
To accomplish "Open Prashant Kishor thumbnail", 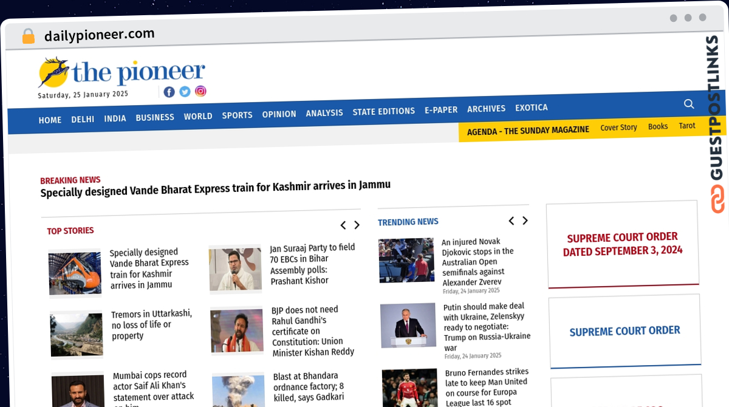I will [235, 269].
